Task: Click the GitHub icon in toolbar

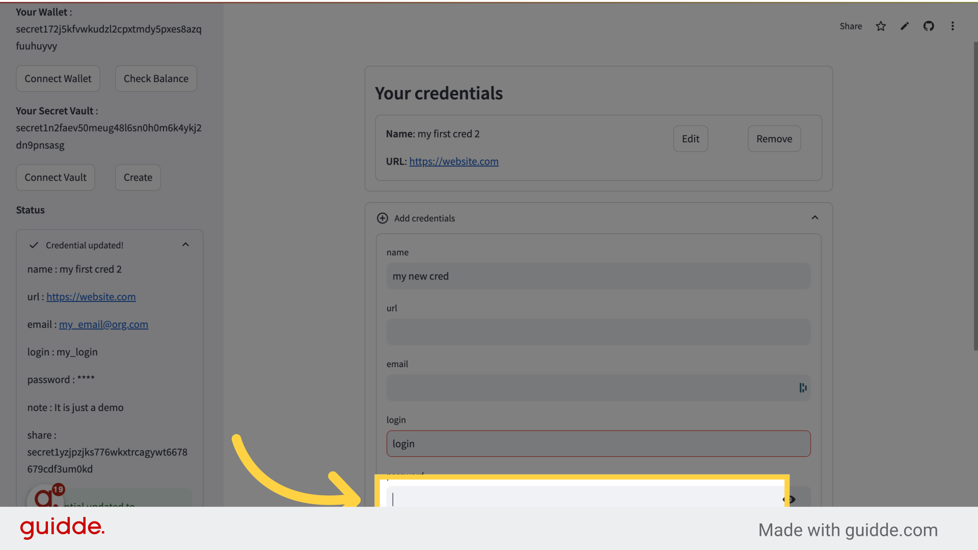Action: tap(928, 25)
